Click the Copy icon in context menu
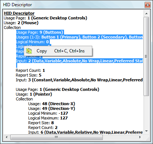 [29, 51]
